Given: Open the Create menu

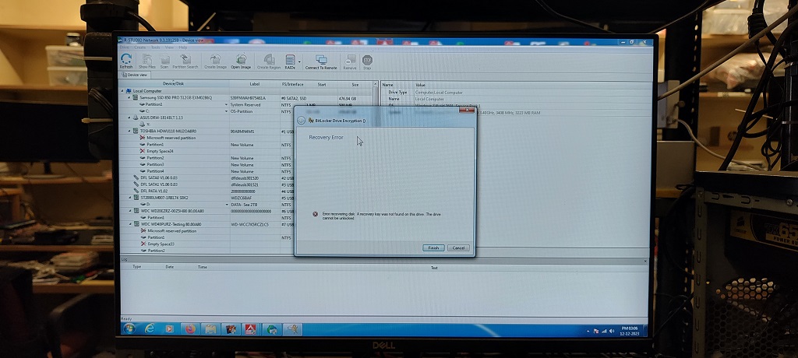Looking at the screenshot, I should [x=139, y=47].
